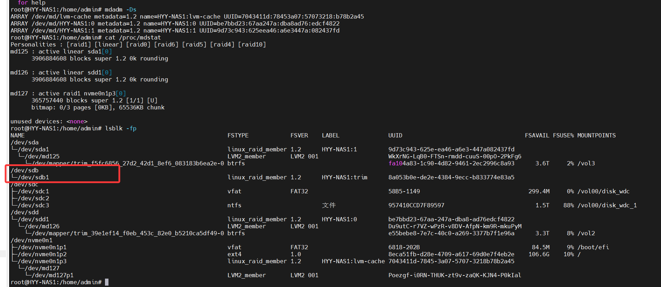Click the HYY-NAS1:trim label
661x287 pixels.
(344, 177)
